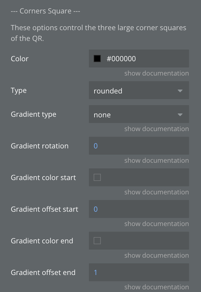The width and height of the screenshot is (201, 292).
Task: Open Gradient type dropdown showing none
Action: 134,114
